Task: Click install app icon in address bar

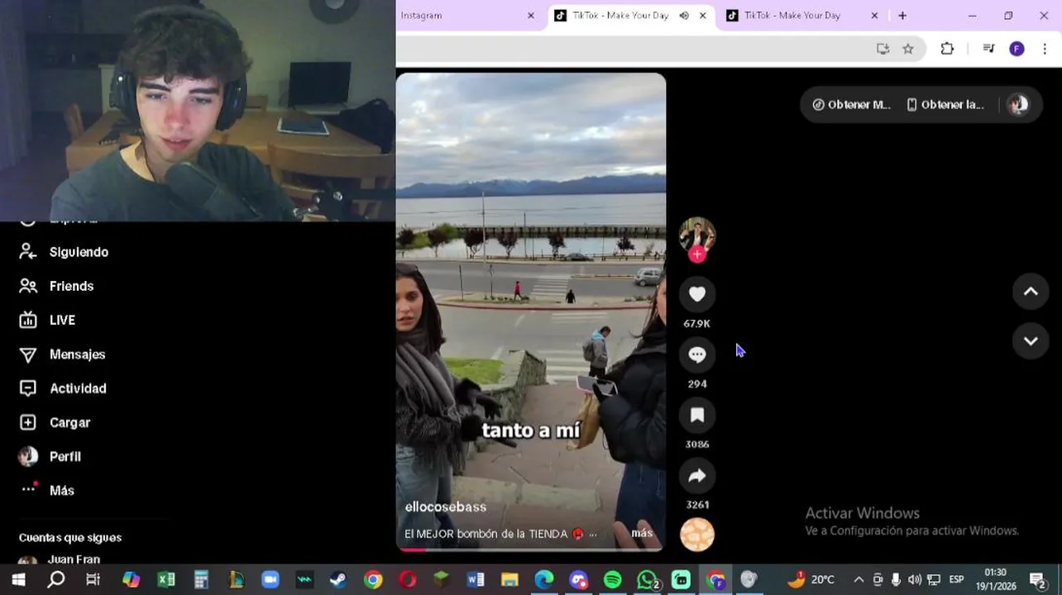Action: (883, 49)
